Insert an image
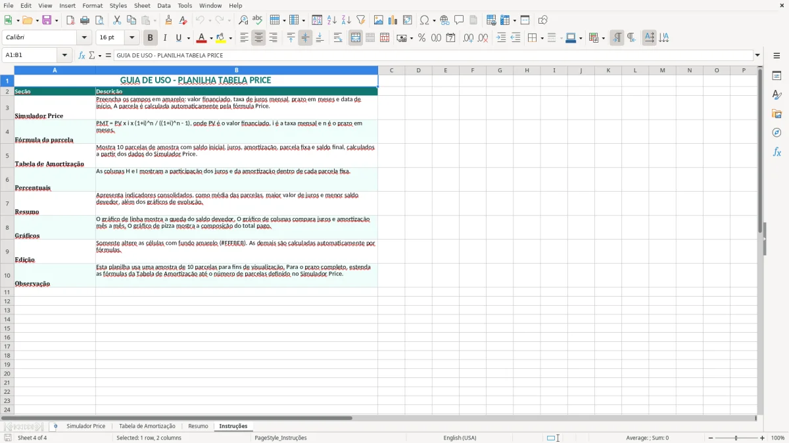The width and height of the screenshot is (789, 443). tap(378, 20)
